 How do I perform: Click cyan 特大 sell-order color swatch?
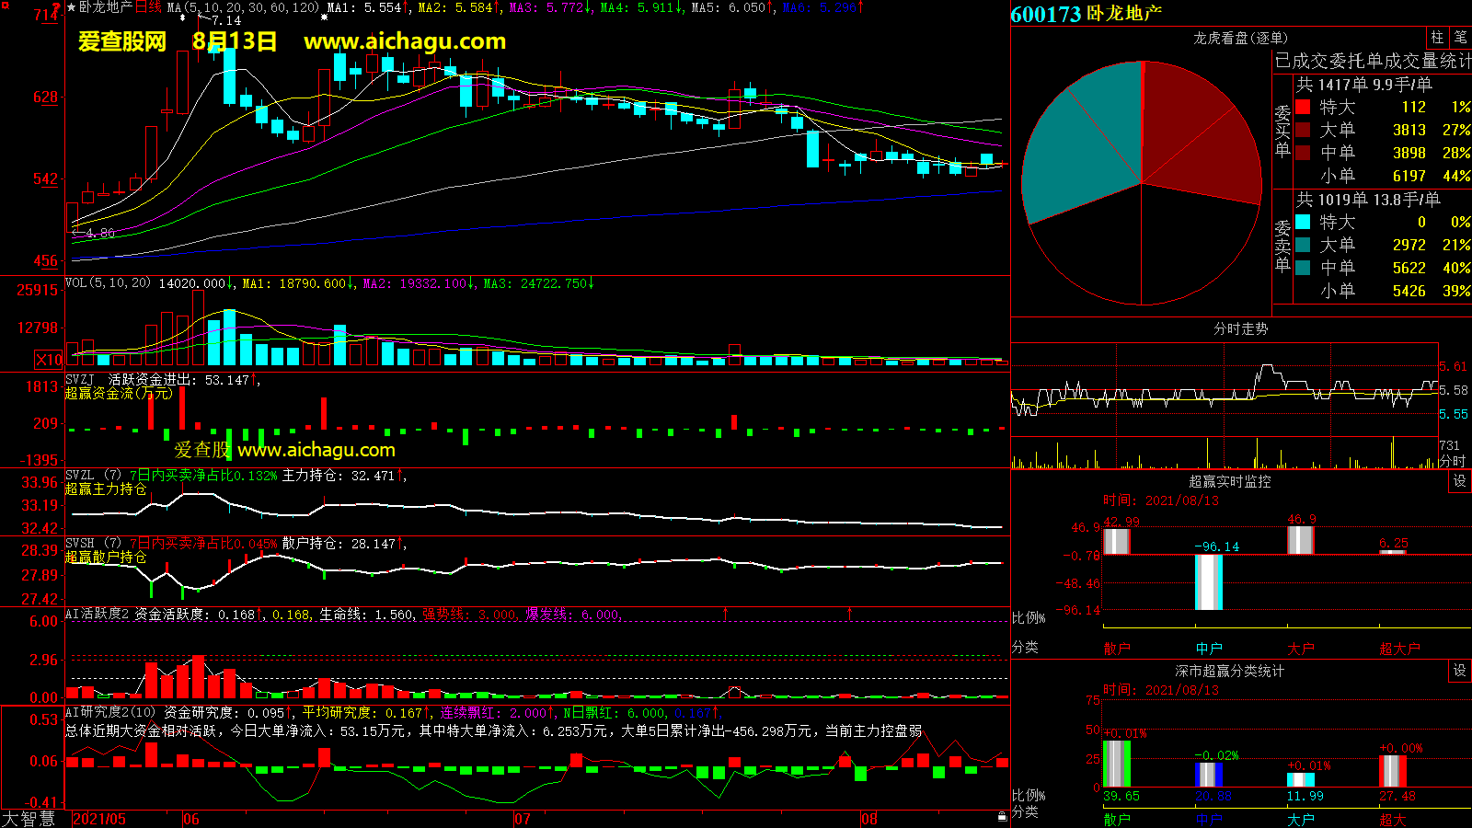(x=1303, y=222)
